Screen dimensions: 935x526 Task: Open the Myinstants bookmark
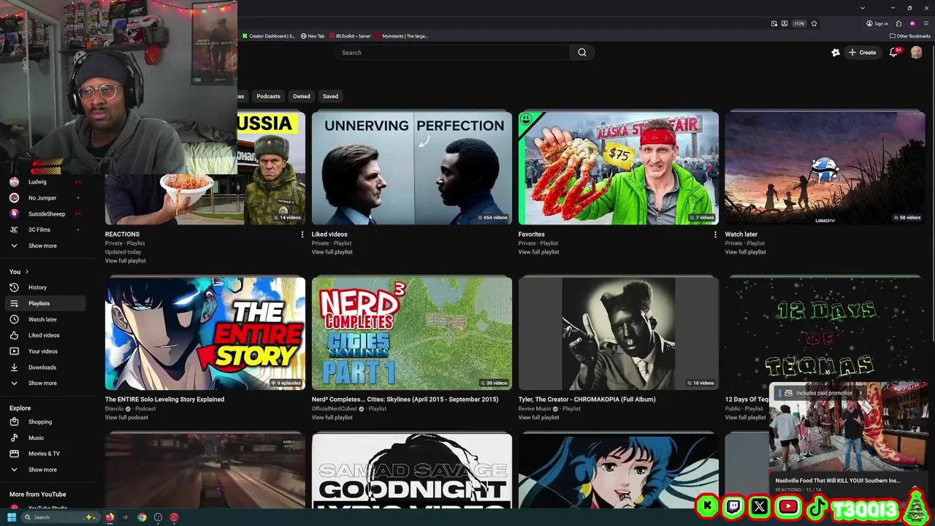point(400,36)
